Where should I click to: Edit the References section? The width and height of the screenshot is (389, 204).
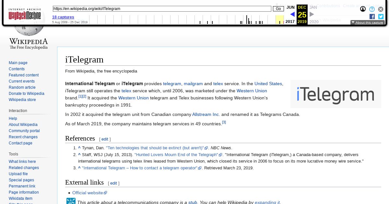tap(105, 139)
